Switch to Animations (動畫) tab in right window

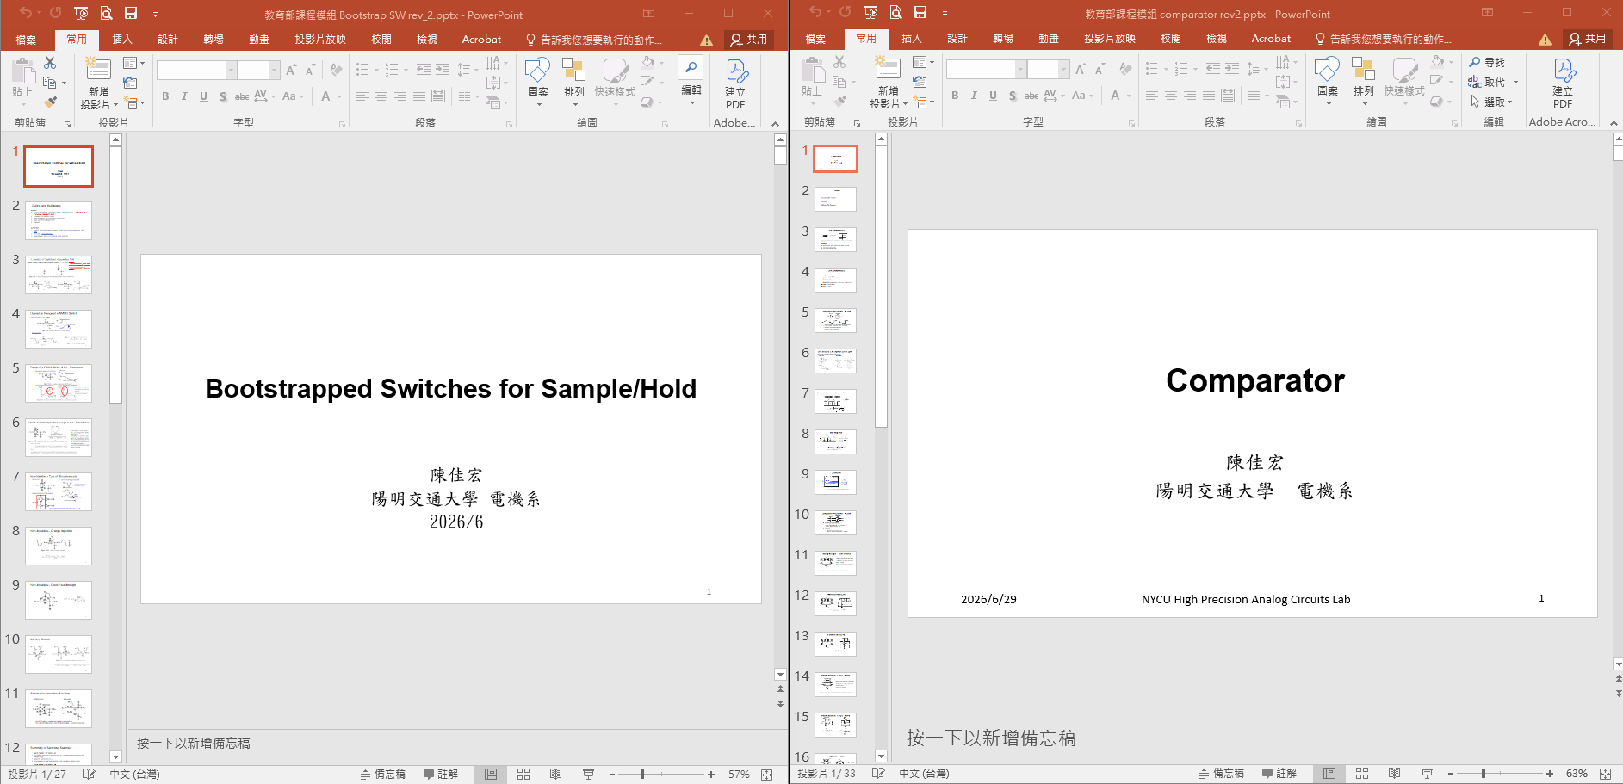(1049, 39)
